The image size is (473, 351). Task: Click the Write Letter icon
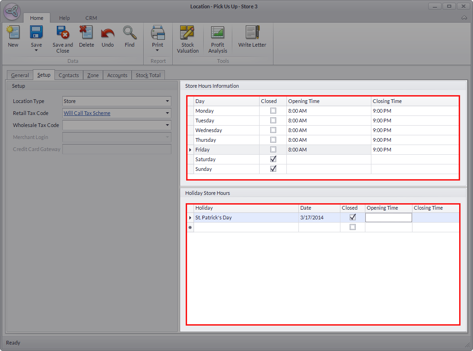click(x=252, y=33)
